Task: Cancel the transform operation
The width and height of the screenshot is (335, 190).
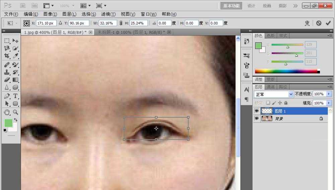Action: [x=319, y=23]
